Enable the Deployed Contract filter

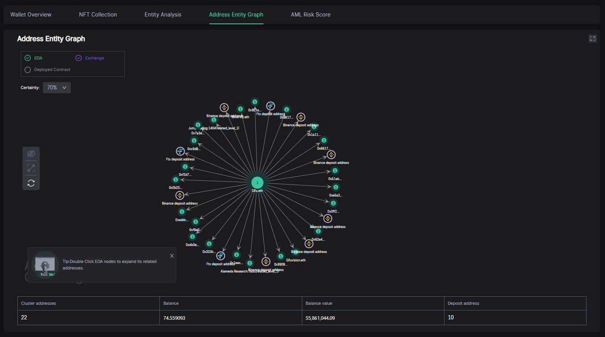pyautogui.click(x=28, y=69)
